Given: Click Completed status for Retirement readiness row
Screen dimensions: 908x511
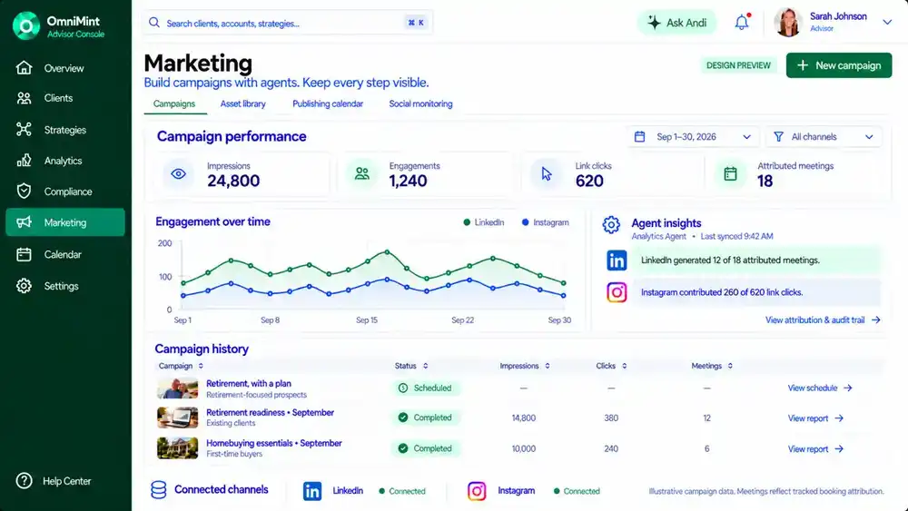Looking at the screenshot, I should [x=425, y=418].
